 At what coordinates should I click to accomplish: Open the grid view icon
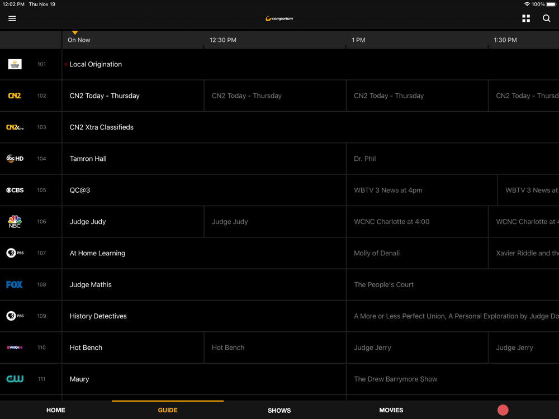[x=526, y=18]
